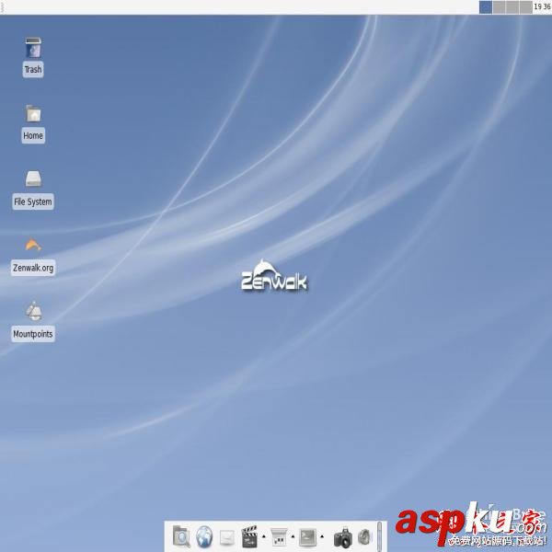The height and width of the screenshot is (552, 552).
Task: Launch the clapperboard multimedia player icon
Action: pos(249,536)
